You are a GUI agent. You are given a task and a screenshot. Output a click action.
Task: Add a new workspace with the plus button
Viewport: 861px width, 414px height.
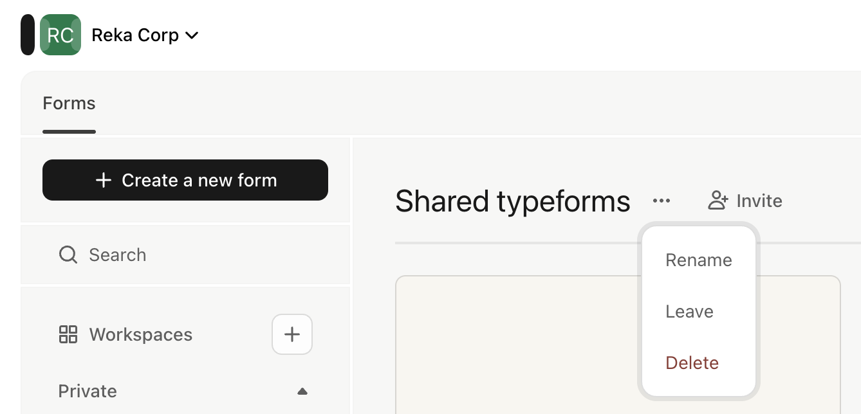point(292,334)
